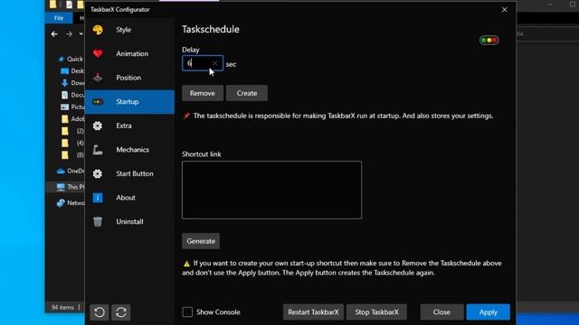Click the gear icon beside Start Button
The height and width of the screenshot is (325, 579).
[98, 173]
